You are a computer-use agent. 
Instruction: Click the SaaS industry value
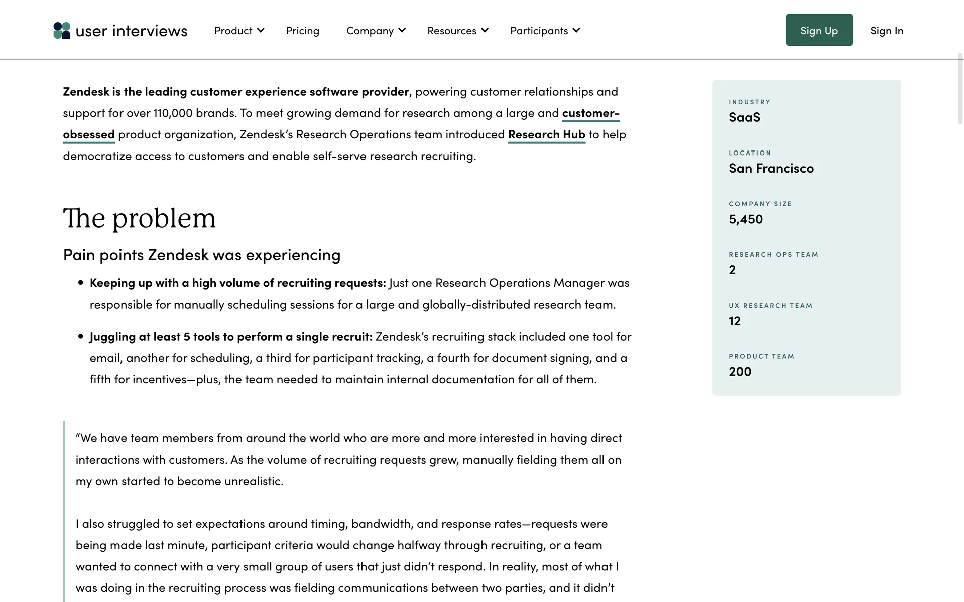point(744,117)
